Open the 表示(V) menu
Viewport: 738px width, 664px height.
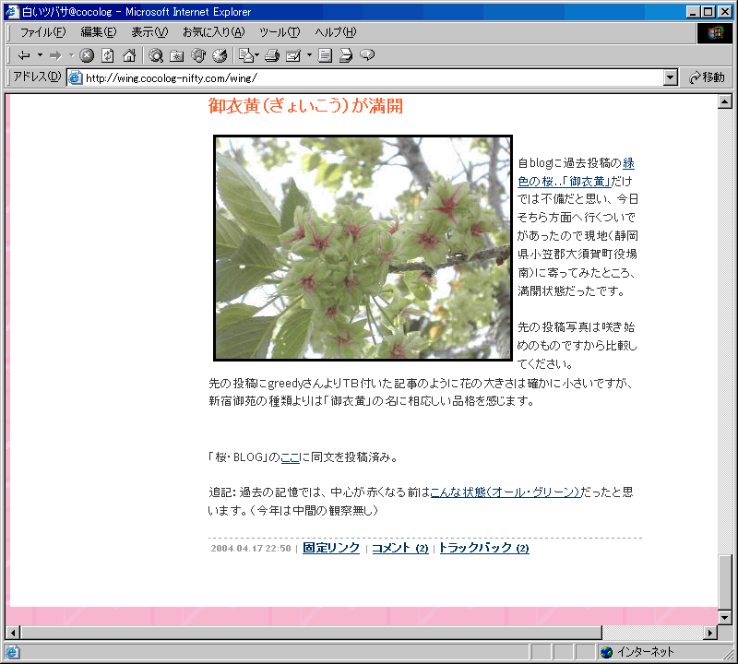click(x=149, y=32)
